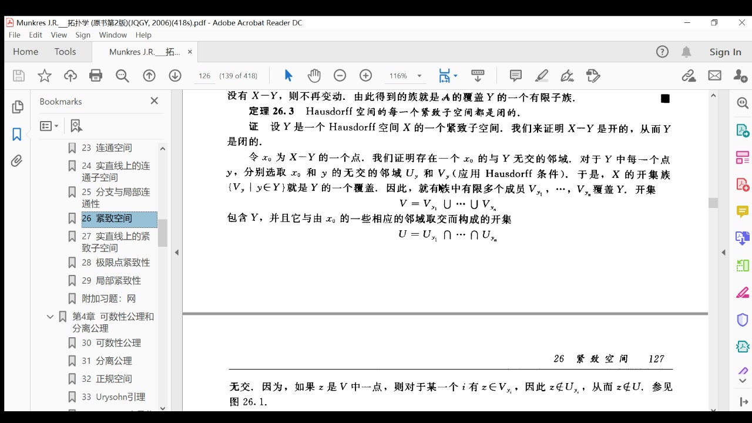752x423 pixels.
Task: Print the document with printer icon
Action: [96, 76]
